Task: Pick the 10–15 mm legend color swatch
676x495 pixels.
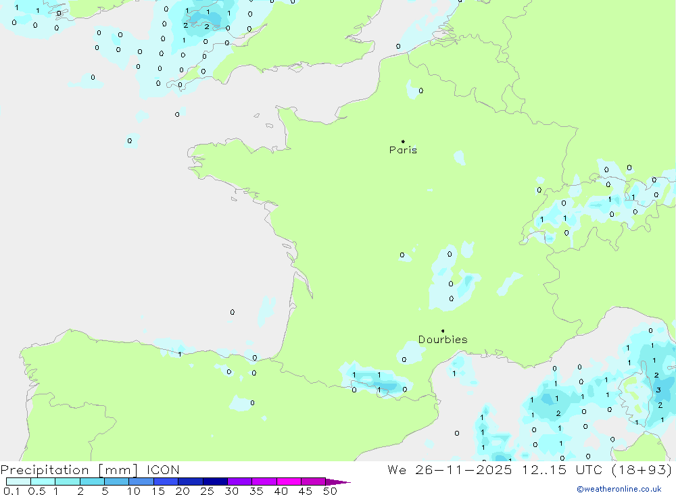Action: click(x=141, y=481)
